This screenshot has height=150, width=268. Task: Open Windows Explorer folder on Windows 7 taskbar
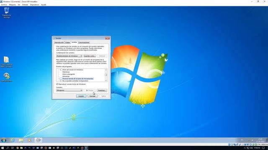click(21, 140)
